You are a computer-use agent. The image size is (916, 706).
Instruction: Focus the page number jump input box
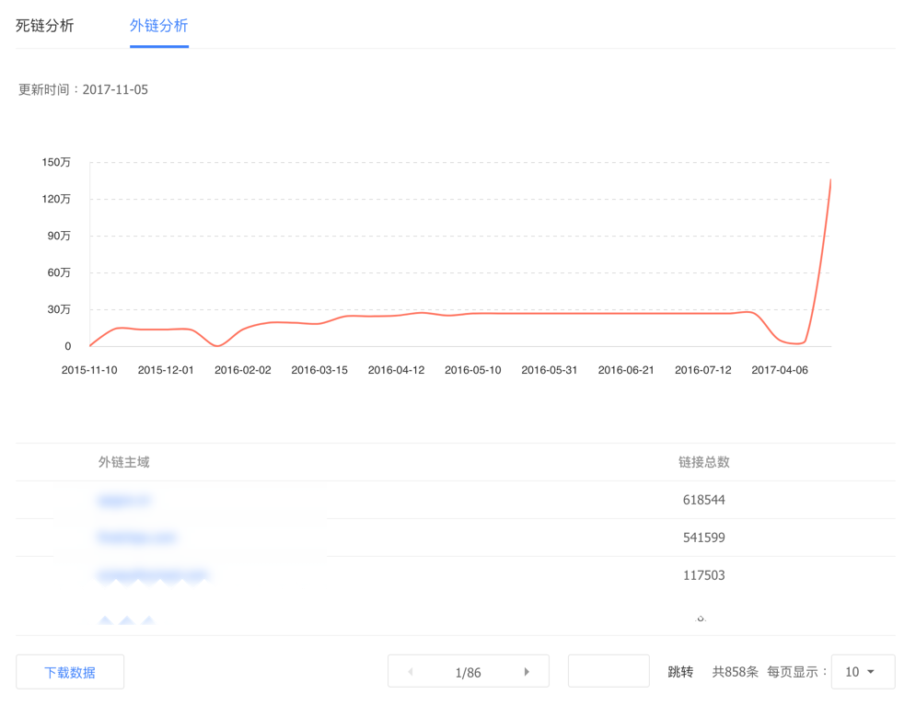609,671
